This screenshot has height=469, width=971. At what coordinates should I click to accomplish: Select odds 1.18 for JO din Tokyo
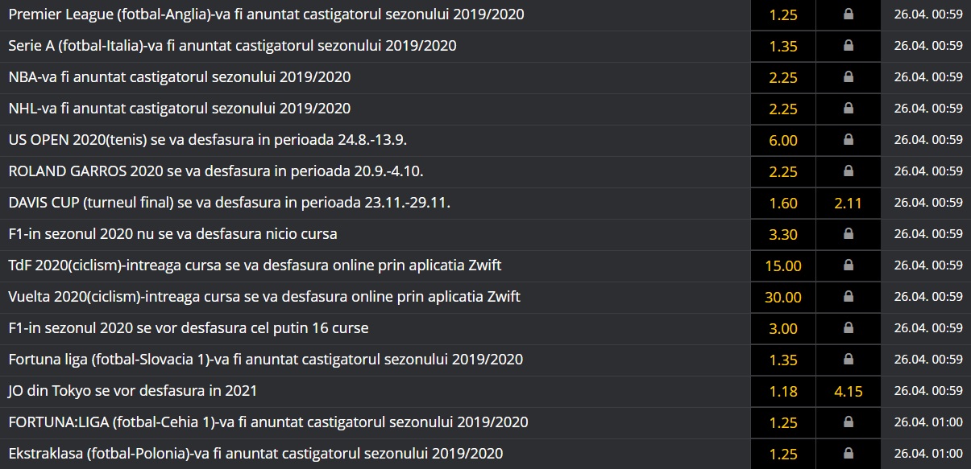[783, 391]
